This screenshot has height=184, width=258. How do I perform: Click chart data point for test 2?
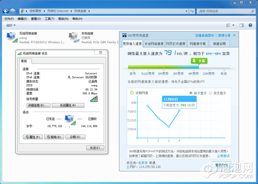[x=158, y=118]
